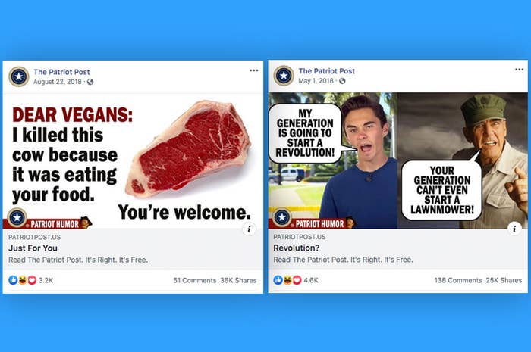
Task: Open the three-dot menu on the vegans post
Action: point(253,70)
